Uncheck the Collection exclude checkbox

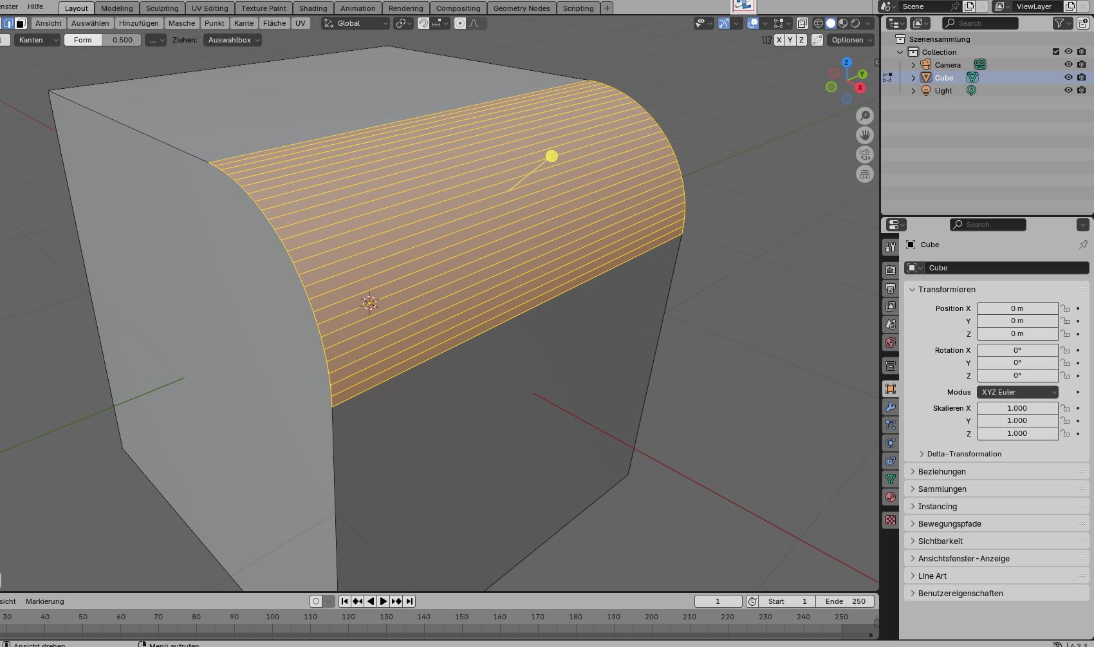[x=1055, y=52]
